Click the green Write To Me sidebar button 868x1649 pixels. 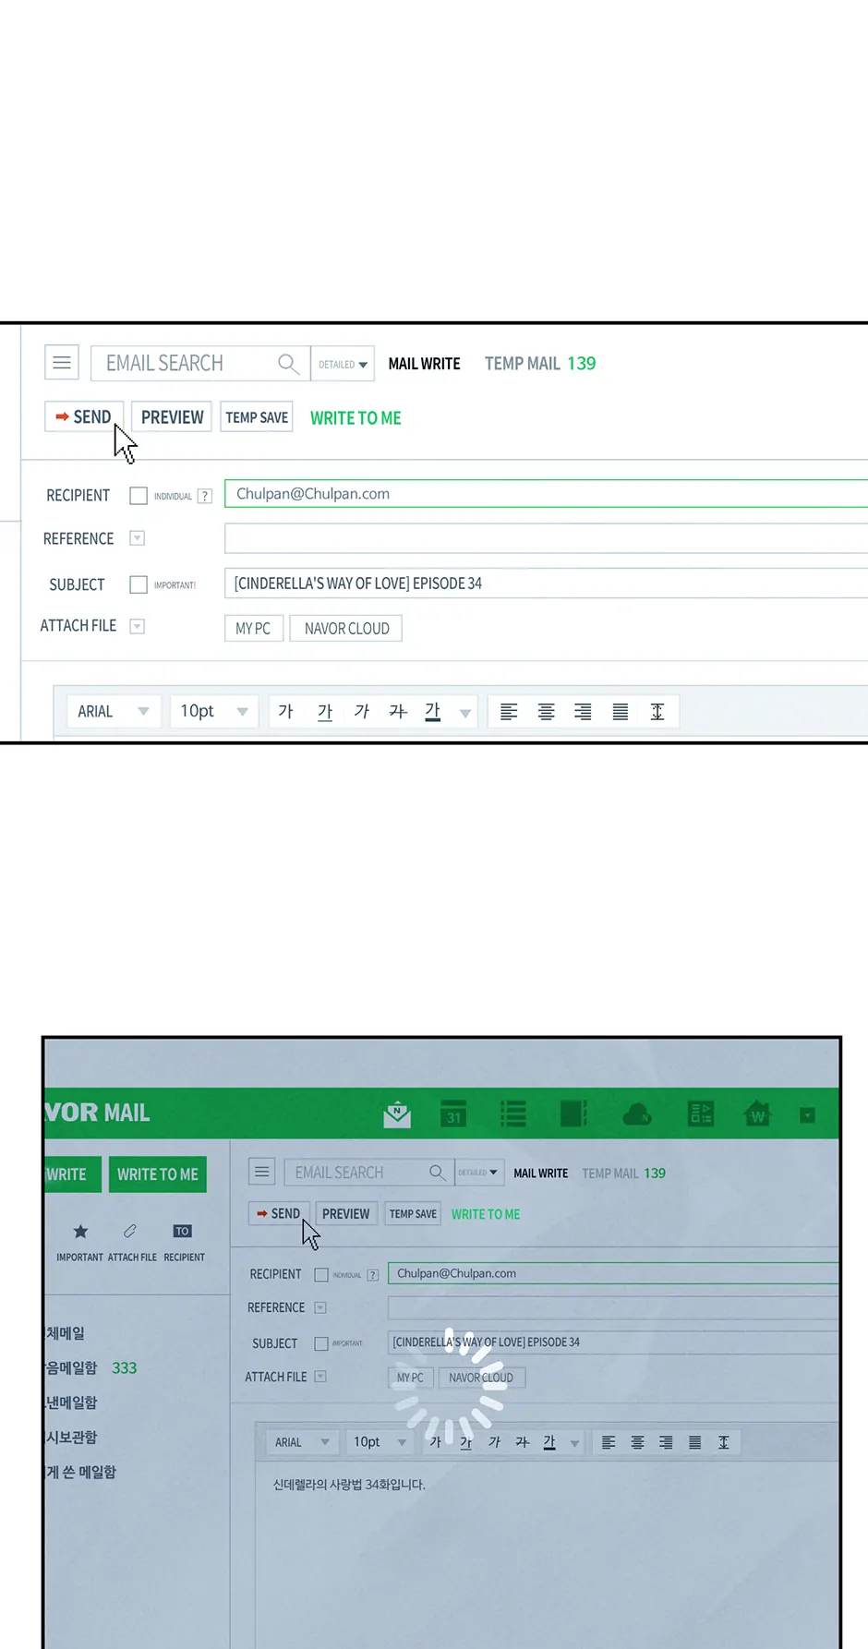point(157,1174)
